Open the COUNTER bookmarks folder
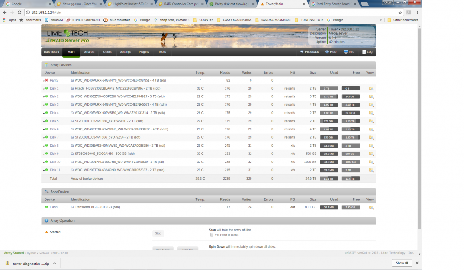Screen dimensions: 464x270 tap(203, 20)
